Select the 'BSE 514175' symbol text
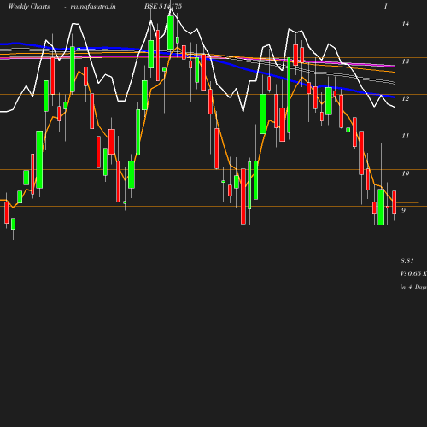The height and width of the screenshot is (427, 427). 163,7
